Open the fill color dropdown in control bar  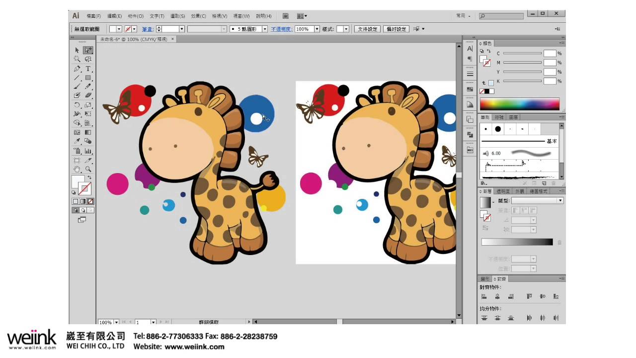point(119,29)
